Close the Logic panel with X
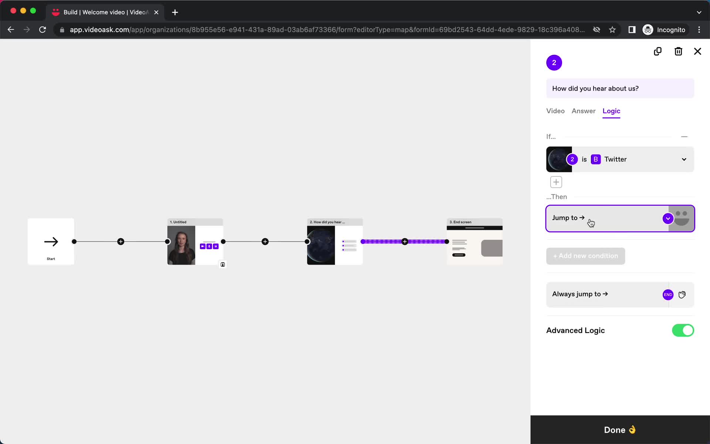Screen dimensions: 710x444 698,51
